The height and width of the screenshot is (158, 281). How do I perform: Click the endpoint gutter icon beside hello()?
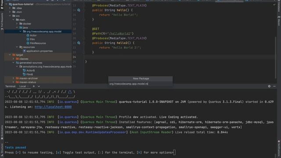79,10
